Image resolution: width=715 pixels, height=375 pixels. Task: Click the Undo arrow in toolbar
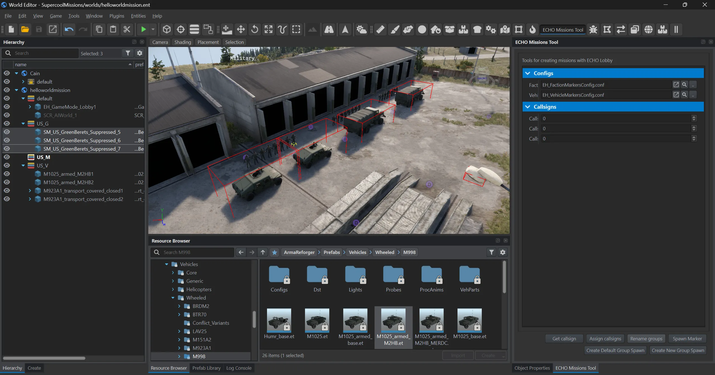(69, 29)
